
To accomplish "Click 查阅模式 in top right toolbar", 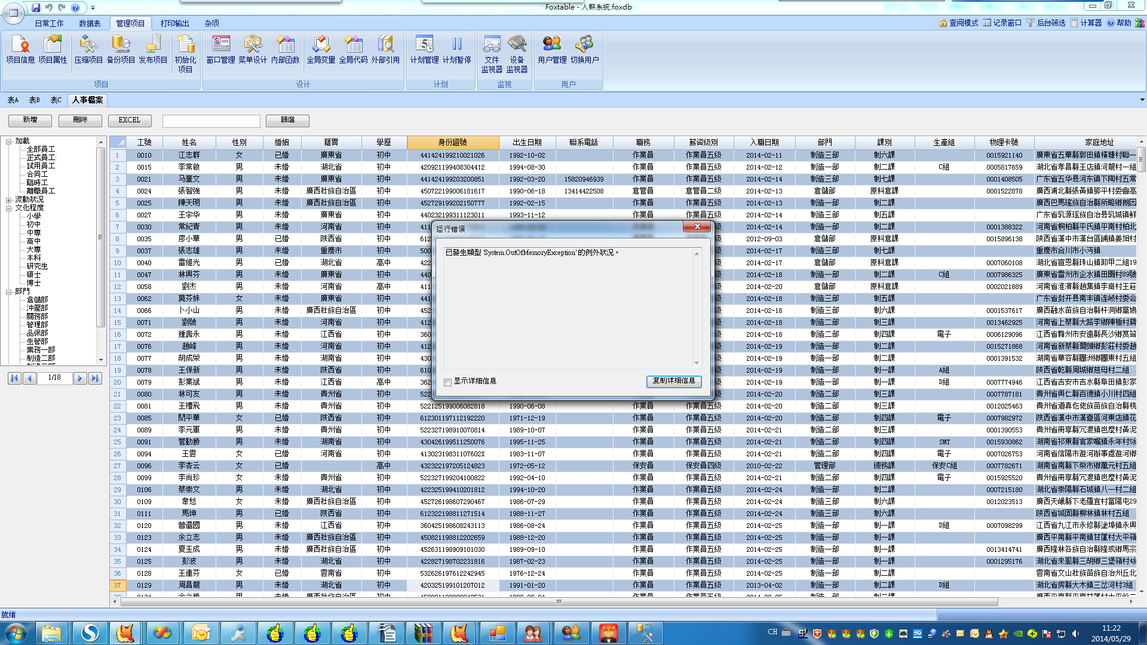I will [x=958, y=23].
